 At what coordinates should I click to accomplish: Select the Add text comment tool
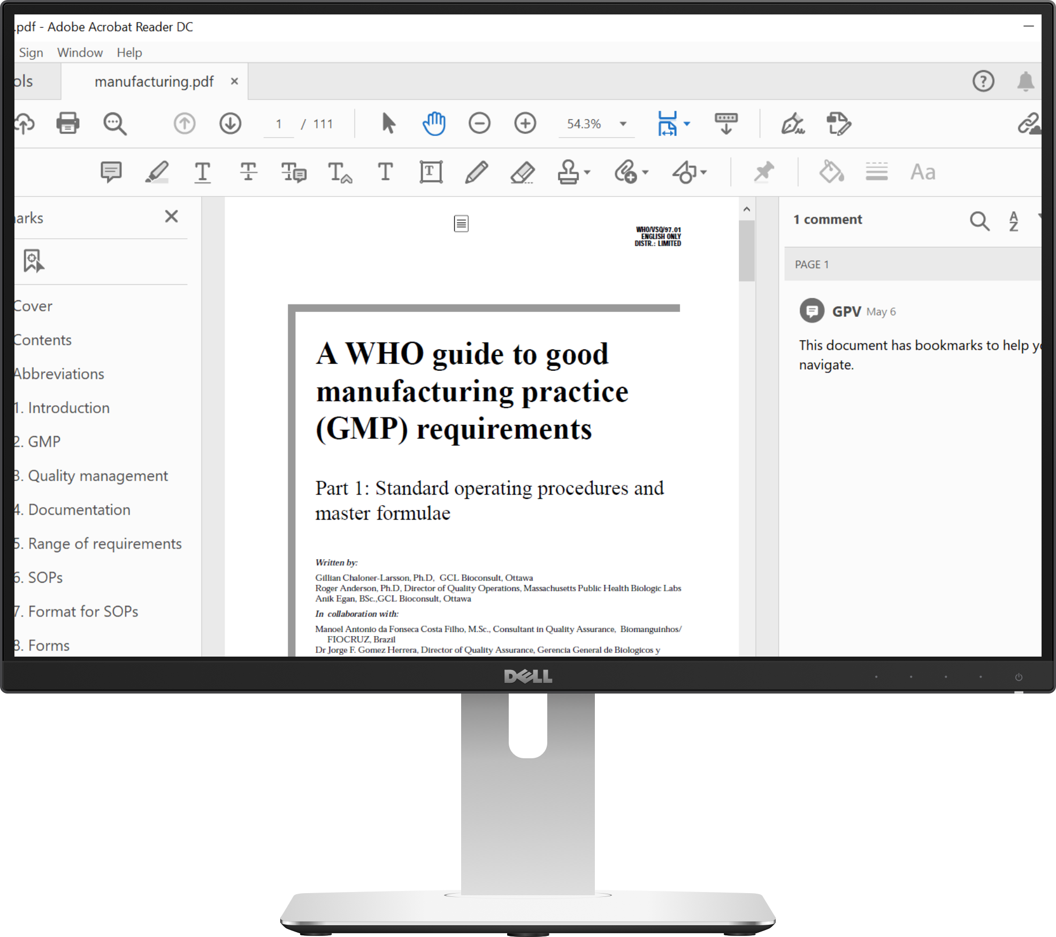pyautogui.click(x=385, y=172)
